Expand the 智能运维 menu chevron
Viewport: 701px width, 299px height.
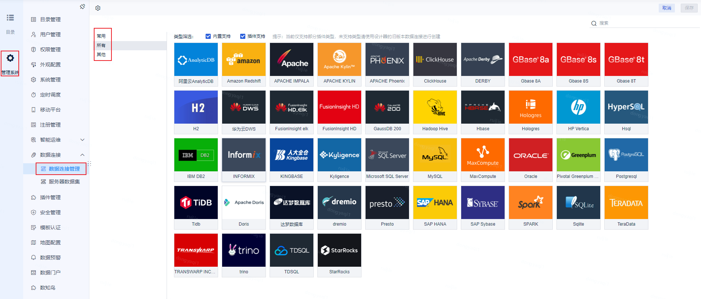[82, 140]
